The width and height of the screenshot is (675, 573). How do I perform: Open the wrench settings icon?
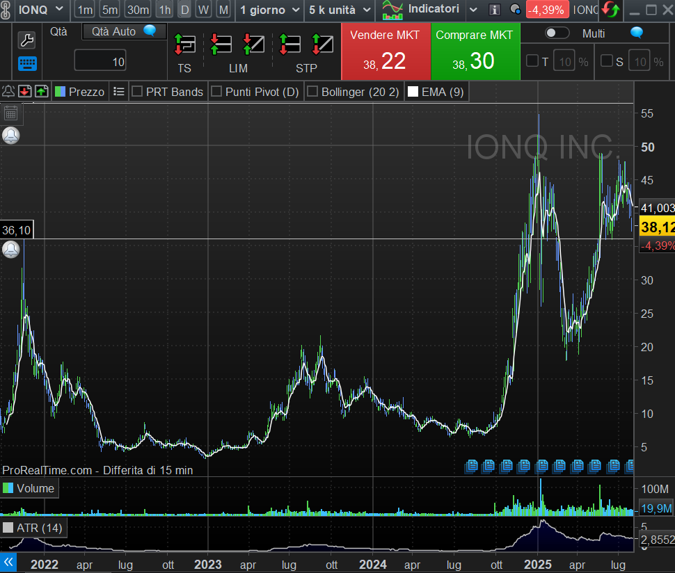click(x=26, y=40)
